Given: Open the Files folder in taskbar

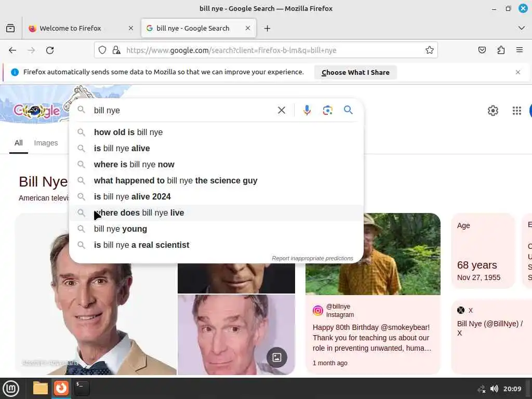Looking at the screenshot, I should point(41,388).
